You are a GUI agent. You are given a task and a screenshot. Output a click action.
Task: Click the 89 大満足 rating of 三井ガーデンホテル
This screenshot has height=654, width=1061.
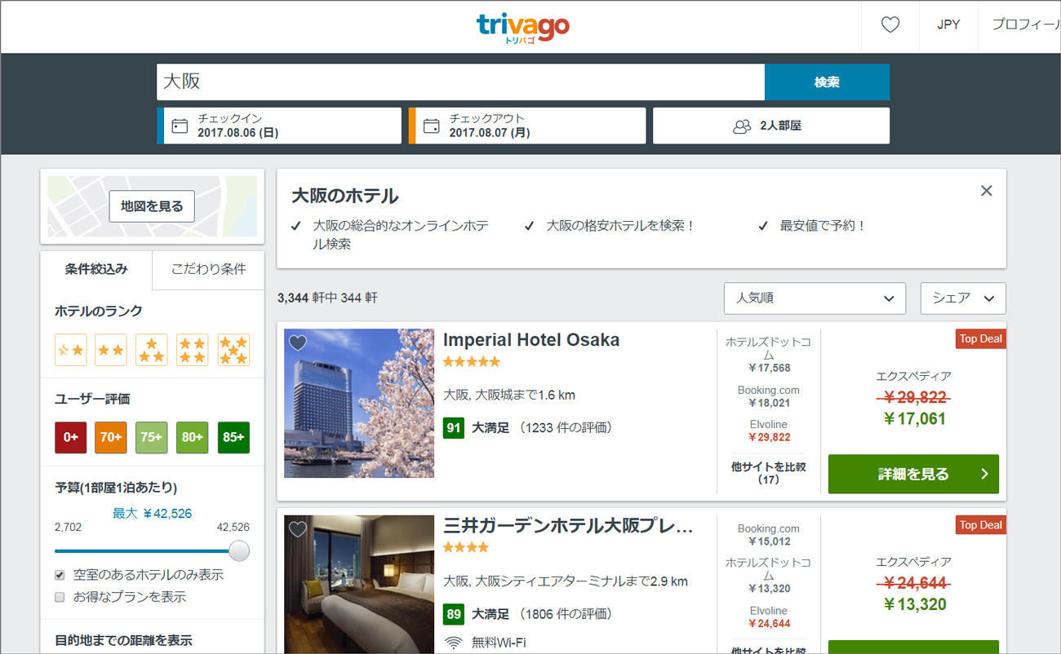click(476, 614)
